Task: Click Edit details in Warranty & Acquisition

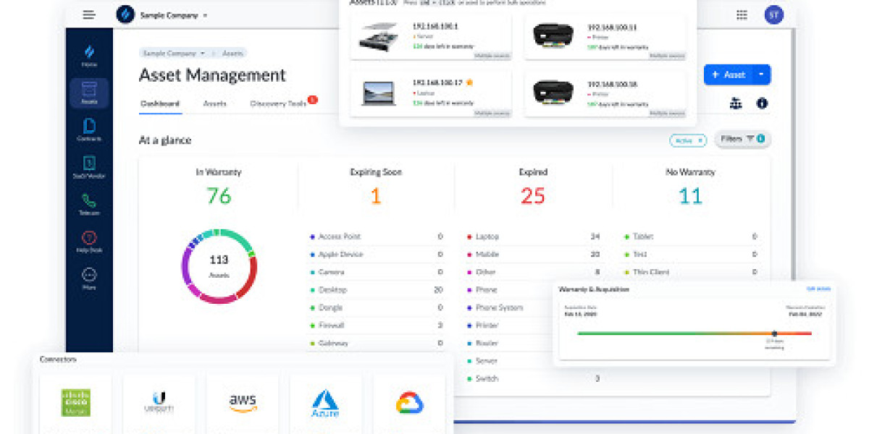Action: (818, 289)
